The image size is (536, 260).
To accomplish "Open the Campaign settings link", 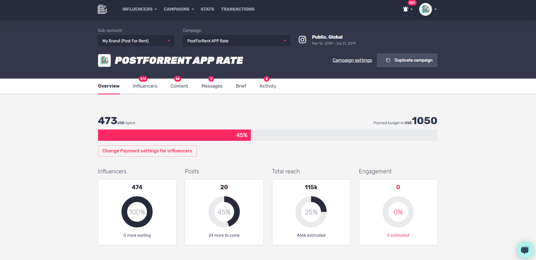I will coord(352,60).
